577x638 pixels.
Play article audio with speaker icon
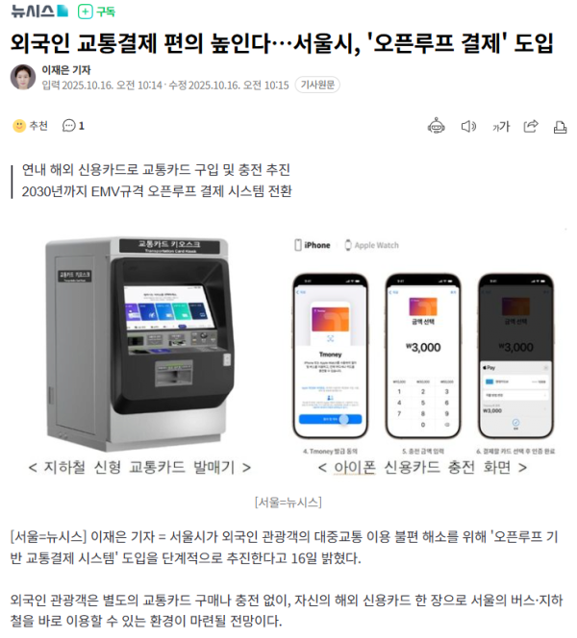coord(468,127)
